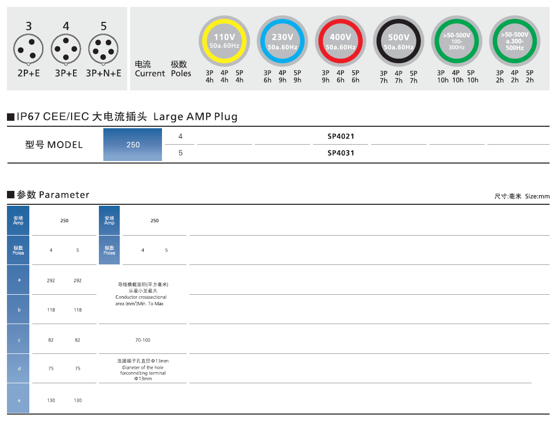Viewport: 558px width, 424px height.
Task: Pick the green >50-500V 100-300Hz ring
Action: (x=457, y=41)
